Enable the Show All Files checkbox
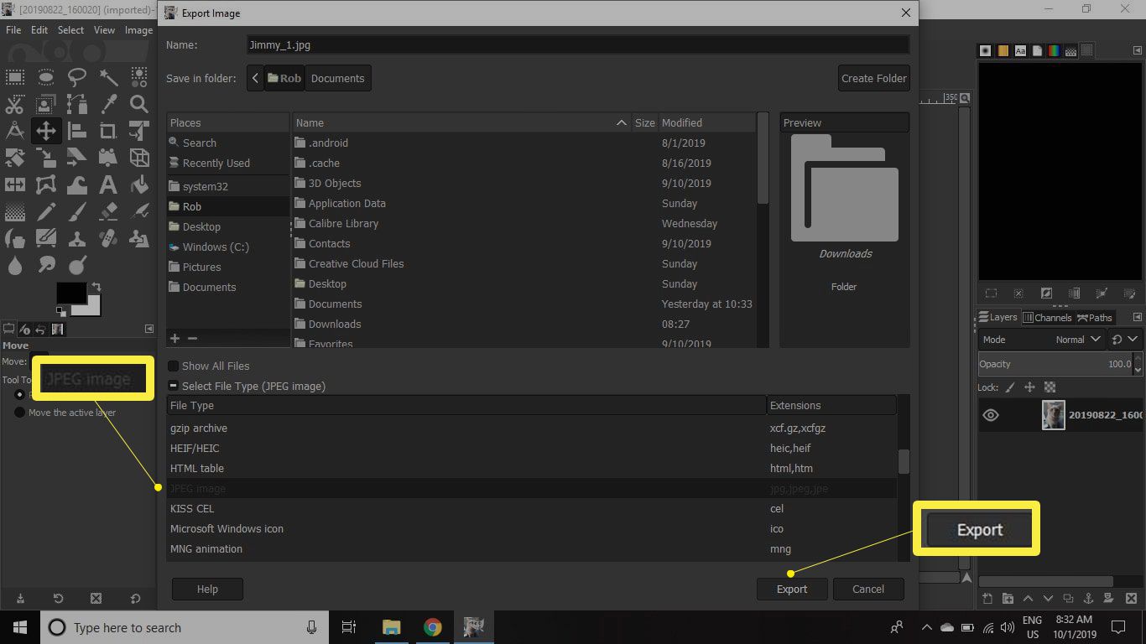 [x=173, y=366]
